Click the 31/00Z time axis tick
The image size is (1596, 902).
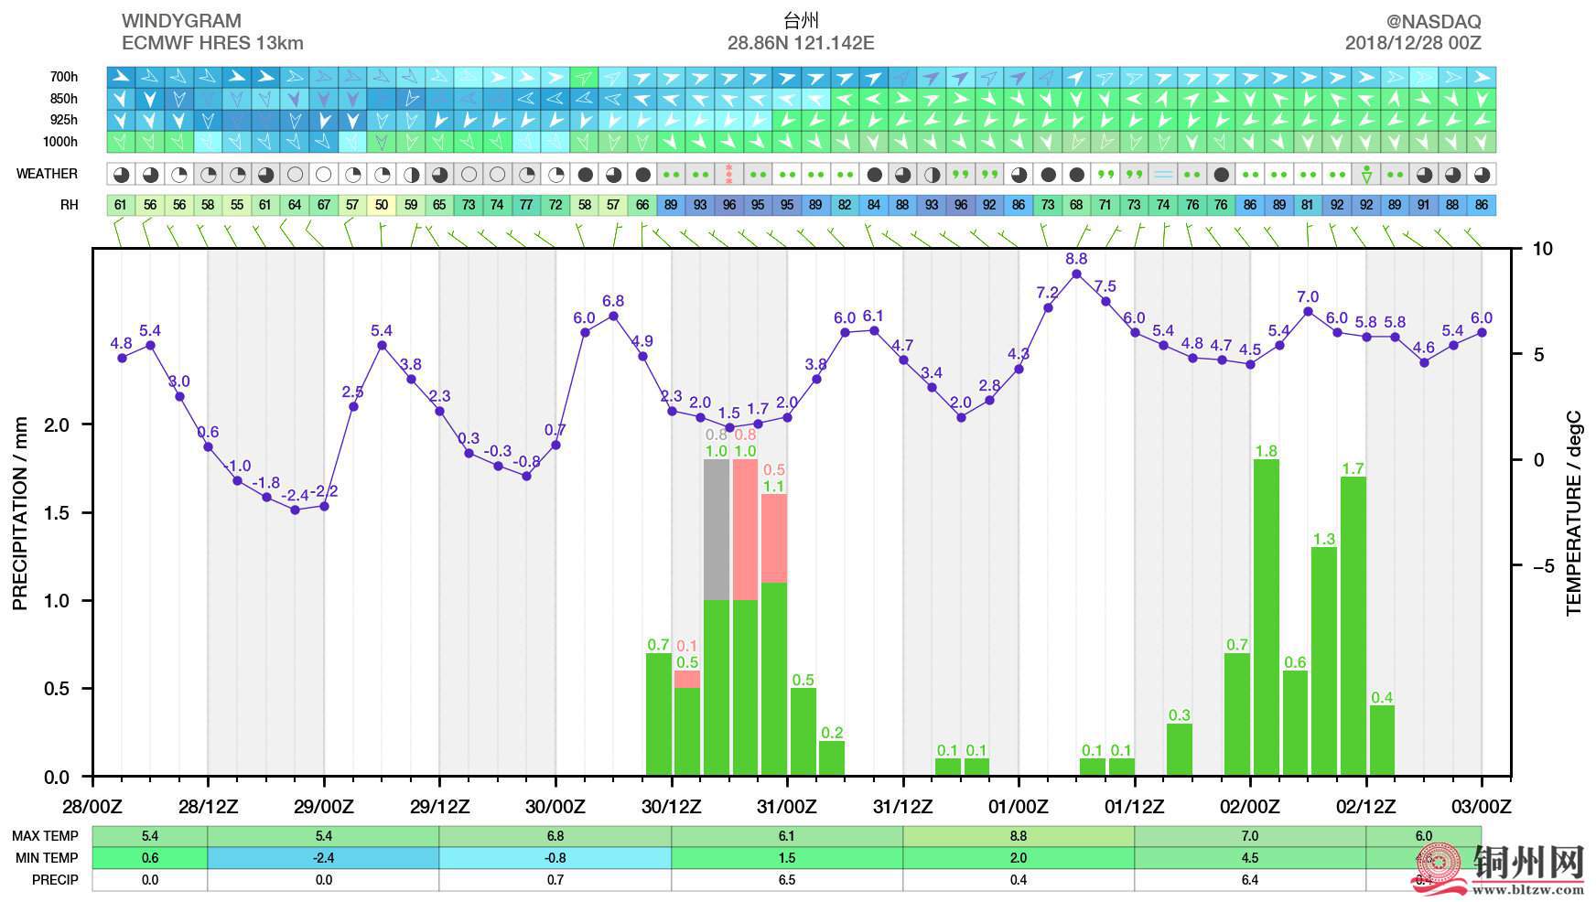(787, 807)
